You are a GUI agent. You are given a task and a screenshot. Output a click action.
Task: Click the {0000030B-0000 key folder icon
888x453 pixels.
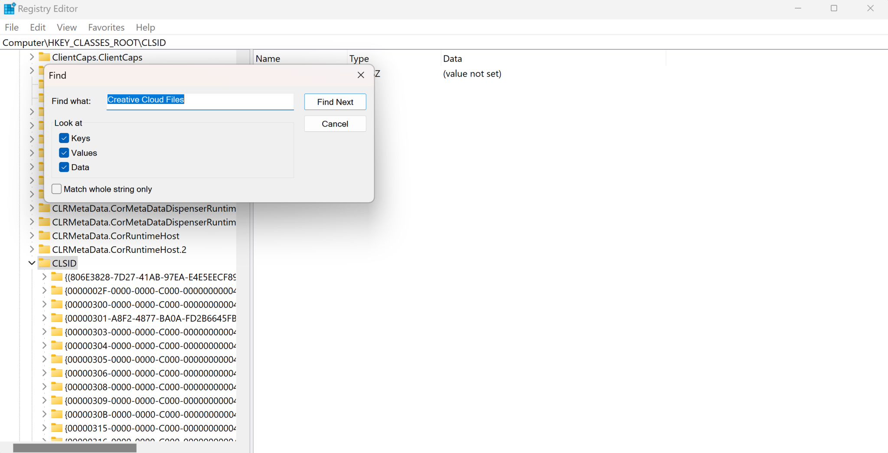[x=57, y=414]
